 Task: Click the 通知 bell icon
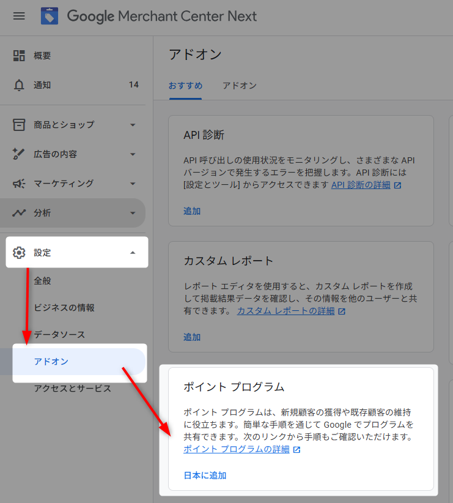click(x=19, y=85)
